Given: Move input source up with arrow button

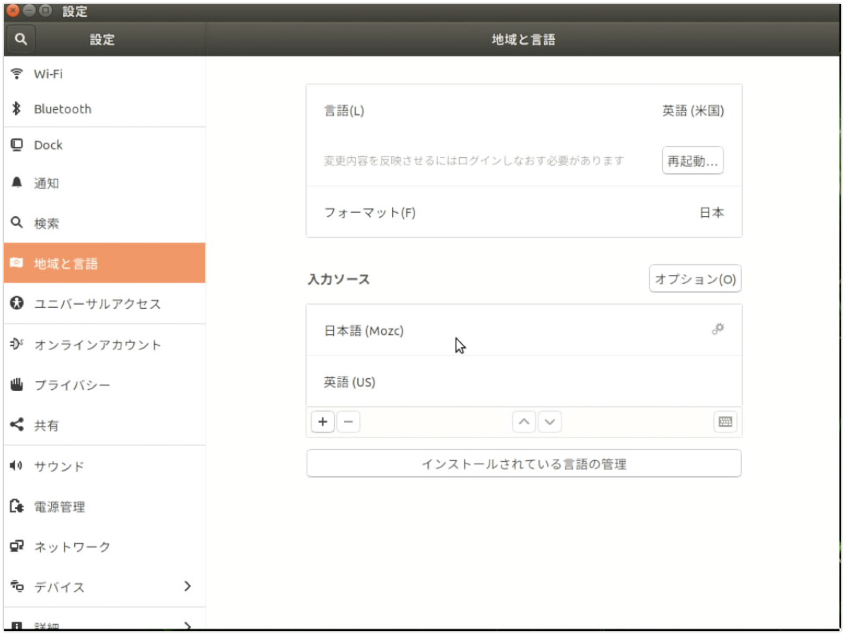Looking at the screenshot, I should tap(524, 422).
